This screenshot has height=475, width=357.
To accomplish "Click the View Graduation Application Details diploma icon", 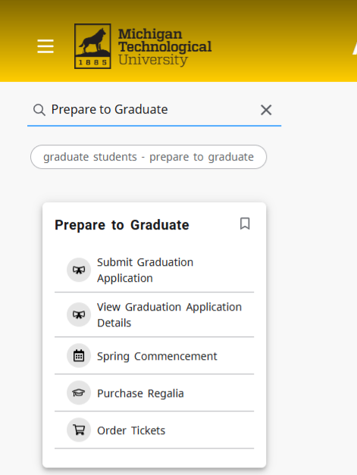I will tap(79, 314).
